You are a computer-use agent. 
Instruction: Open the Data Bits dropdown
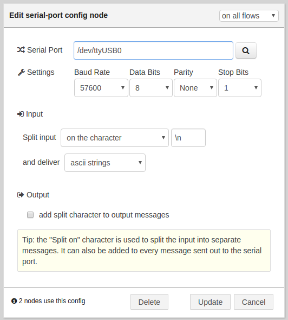[x=151, y=88]
